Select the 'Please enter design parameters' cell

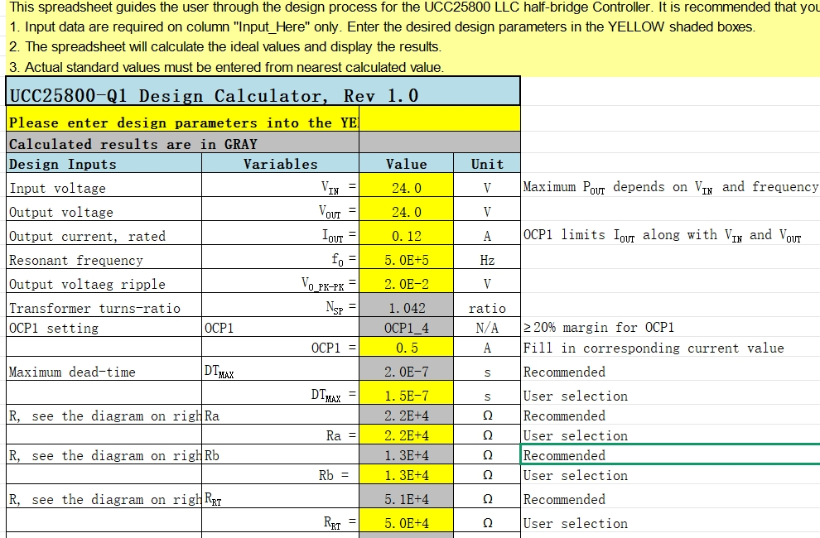coord(182,119)
